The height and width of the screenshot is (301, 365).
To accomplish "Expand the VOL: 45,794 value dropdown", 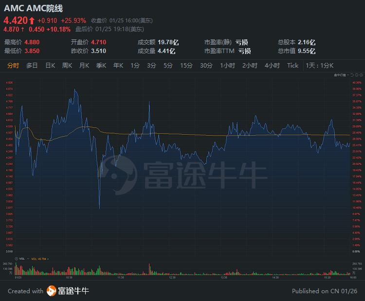I will (x=48, y=259).
